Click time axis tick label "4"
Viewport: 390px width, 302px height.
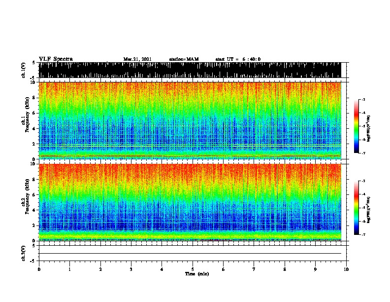tap(162, 269)
